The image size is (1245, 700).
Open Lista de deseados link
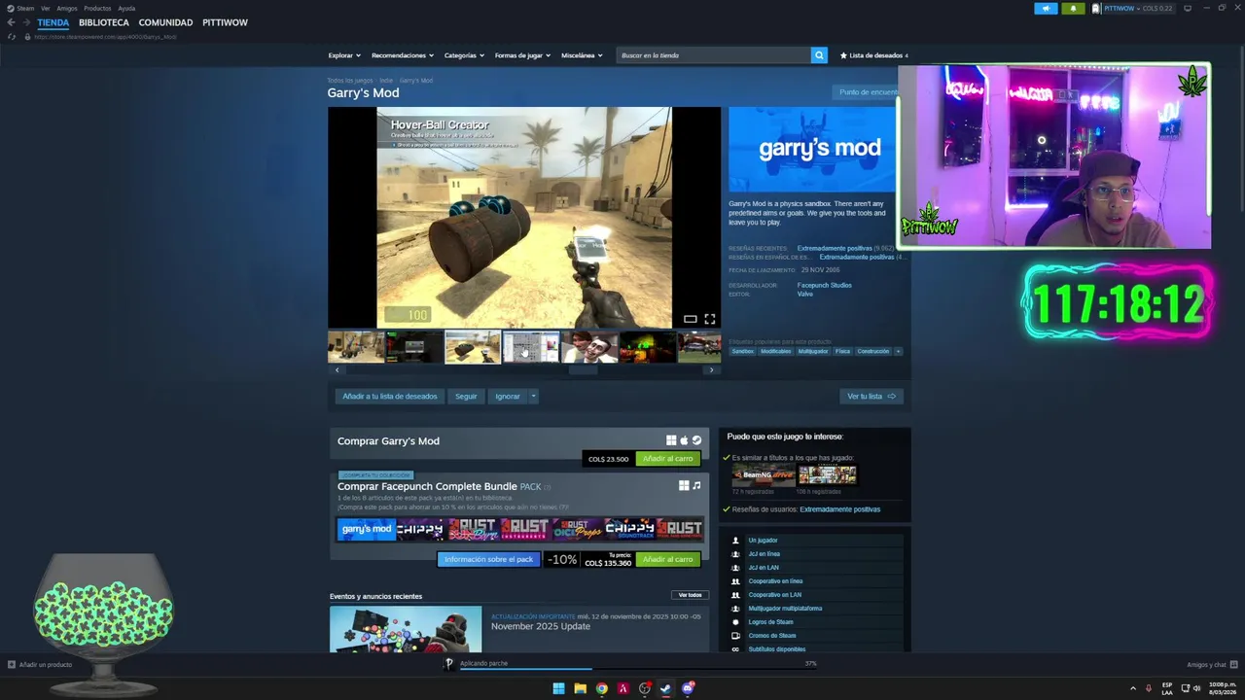tap(874, 55)
